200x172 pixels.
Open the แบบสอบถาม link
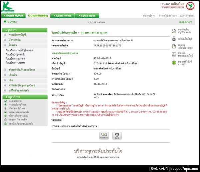[15, 101]
